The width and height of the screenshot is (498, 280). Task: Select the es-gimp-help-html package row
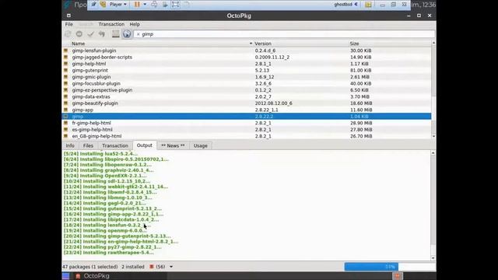pos(247,130)
